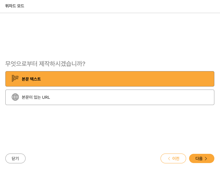Screen dimensions: 220x169
Task: Click the 닫기 text in bottom-left button
Action: coord(15,159)
